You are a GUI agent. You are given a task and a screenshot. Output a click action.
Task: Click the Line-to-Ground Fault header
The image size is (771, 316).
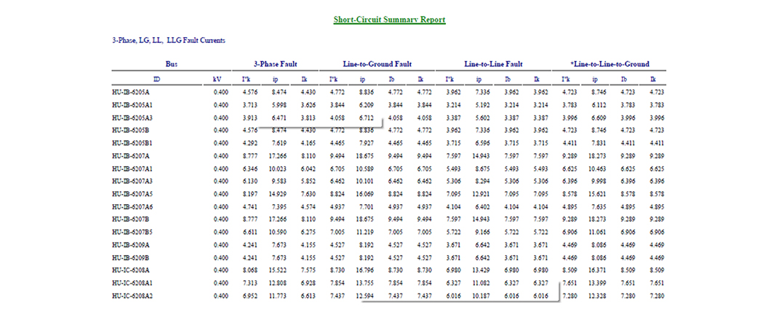tap(377, 64)
